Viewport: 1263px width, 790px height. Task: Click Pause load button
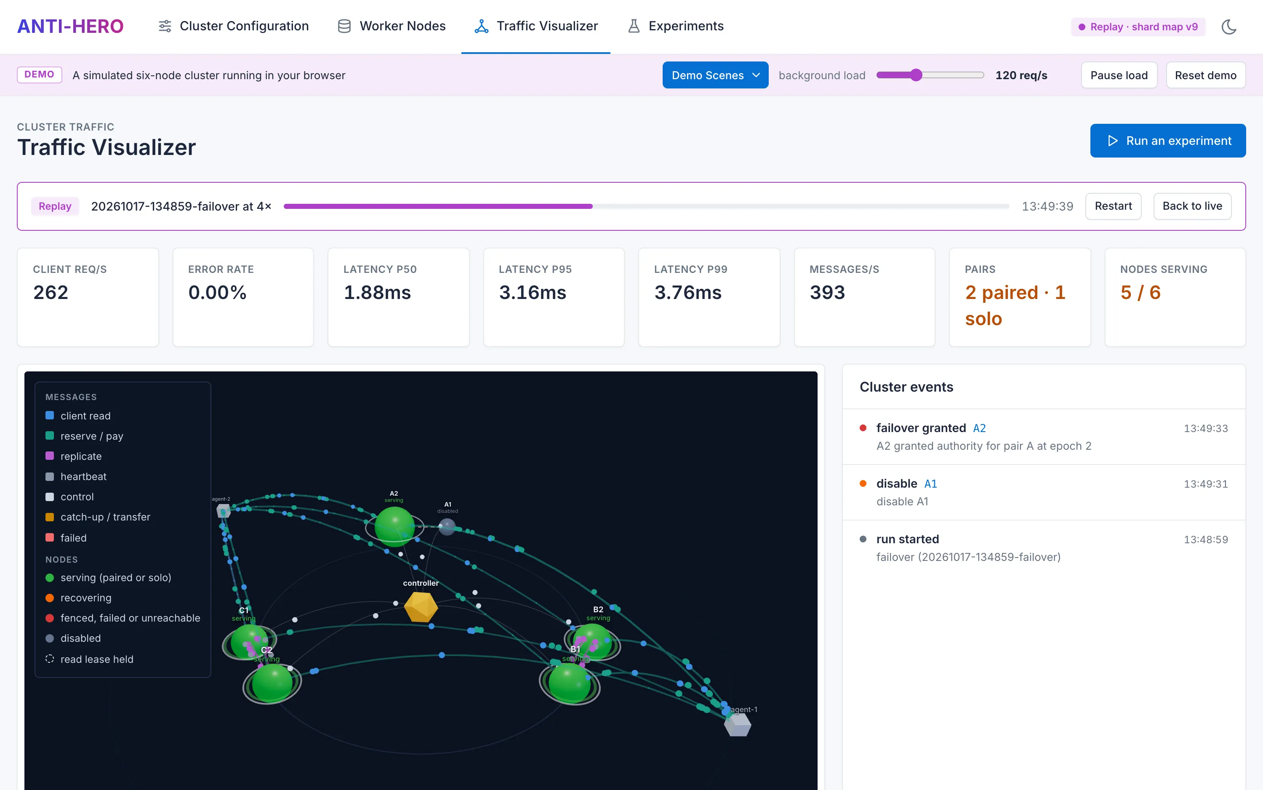tap(1119, 75)
